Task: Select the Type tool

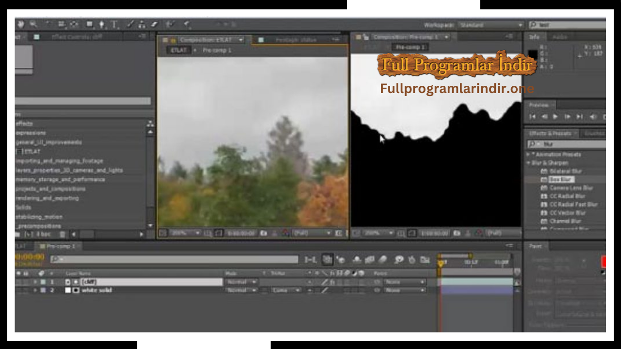Action: click(114, 24)
